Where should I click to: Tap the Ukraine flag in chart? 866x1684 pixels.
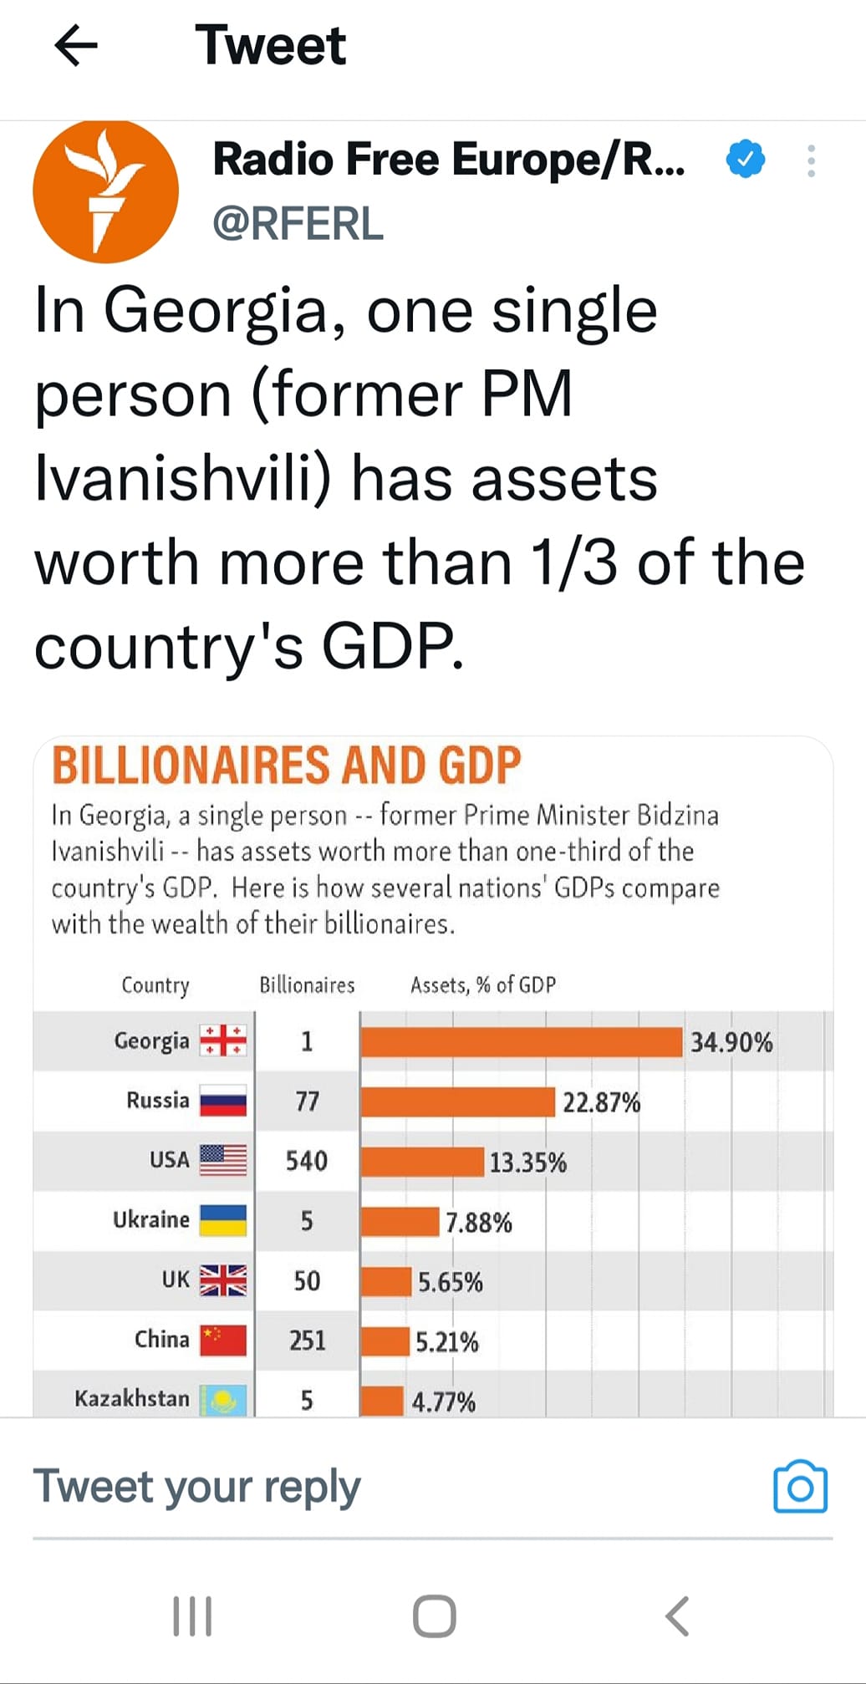(223, 1220)
